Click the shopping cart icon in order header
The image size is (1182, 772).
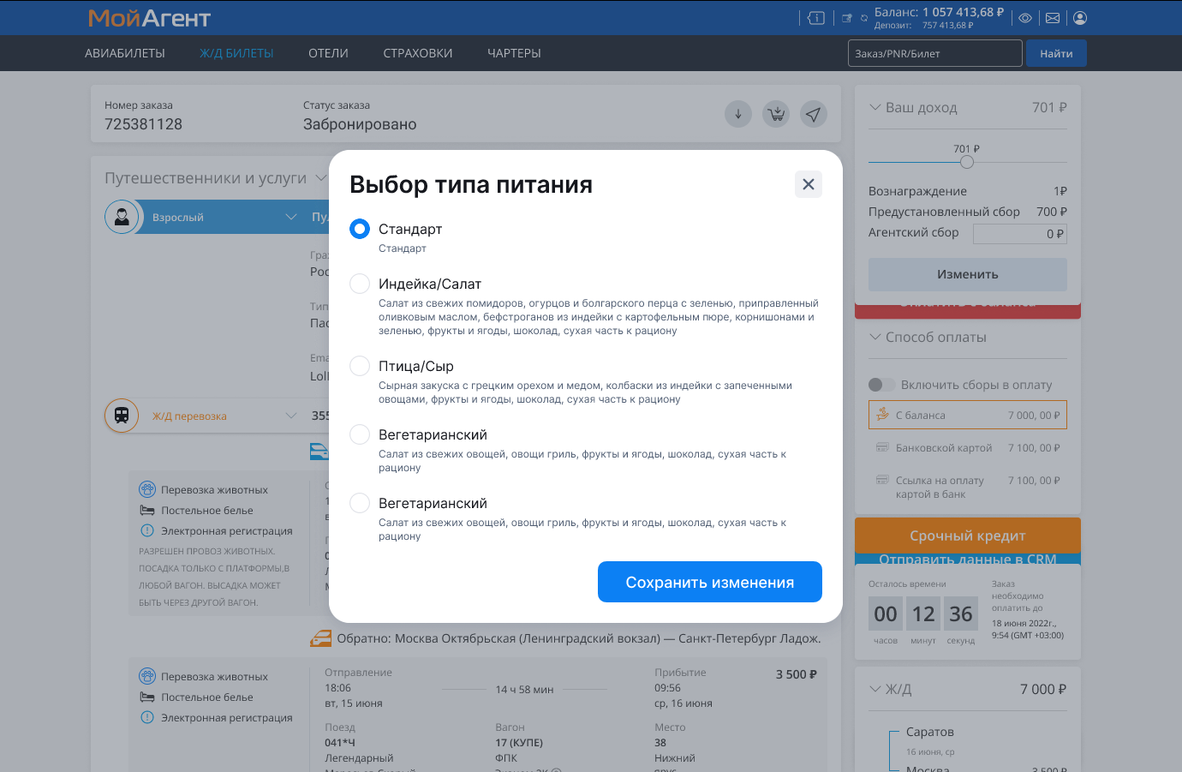pyautogui.click(x=776, y=114)
